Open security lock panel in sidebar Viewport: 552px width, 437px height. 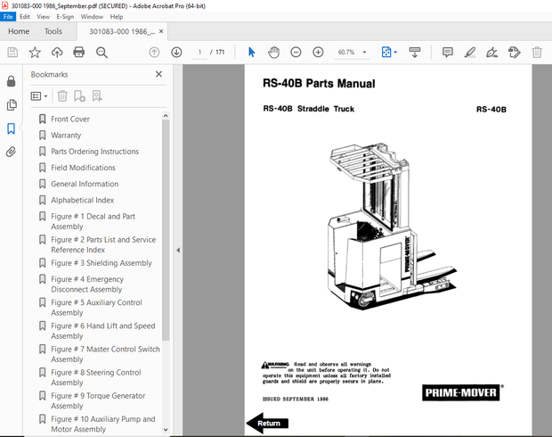[12, 81]
